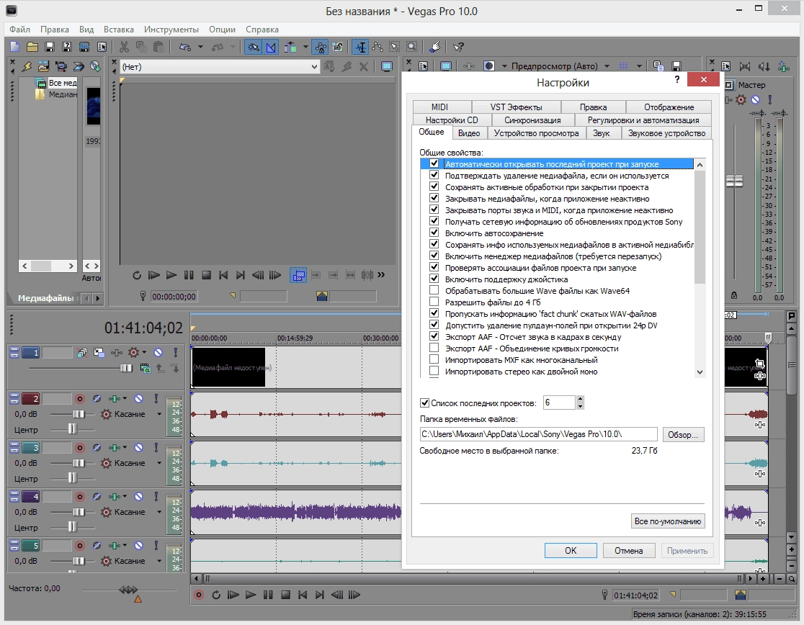Switch to the VST Эффекты tab
The width and height of the screenshot is (804, 625).
click(x=516, y=107)
